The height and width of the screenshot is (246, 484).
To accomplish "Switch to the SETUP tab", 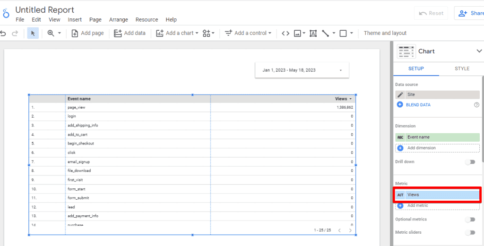I will (416, 68).
